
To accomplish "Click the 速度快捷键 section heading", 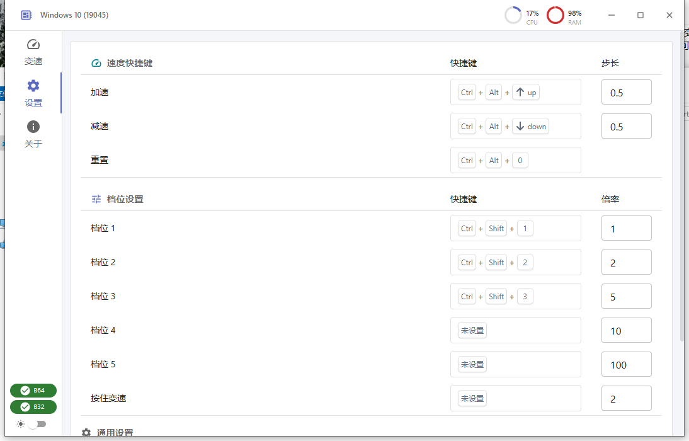I will point(130,63).
